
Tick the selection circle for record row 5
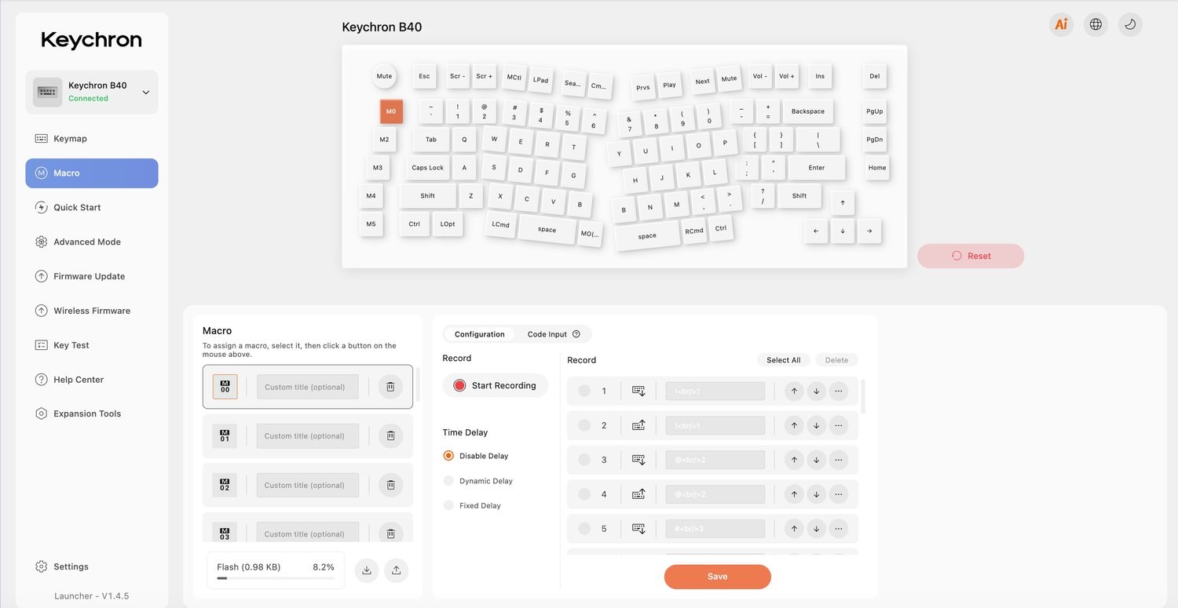[584, 529]
